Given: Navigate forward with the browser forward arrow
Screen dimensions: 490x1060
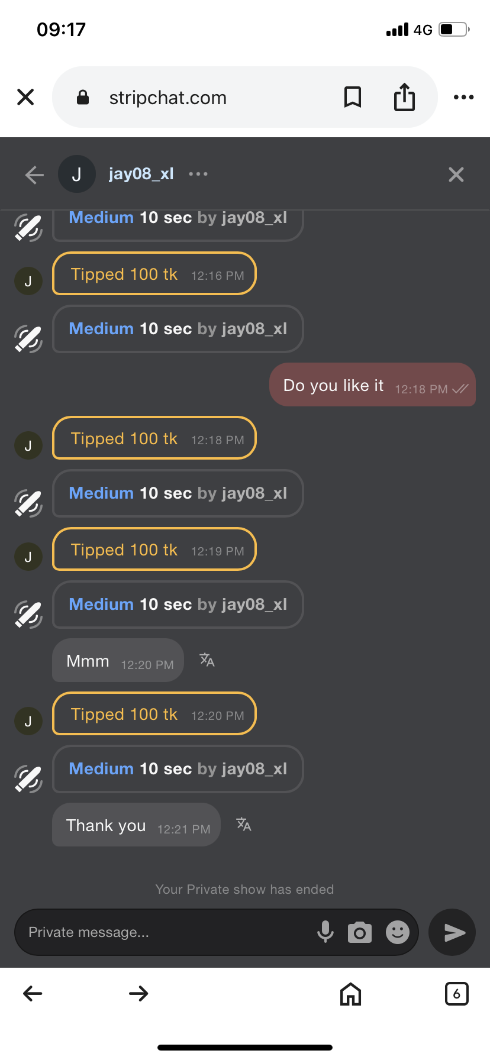Looking at the screenshot, I should (x=138, y=994).
